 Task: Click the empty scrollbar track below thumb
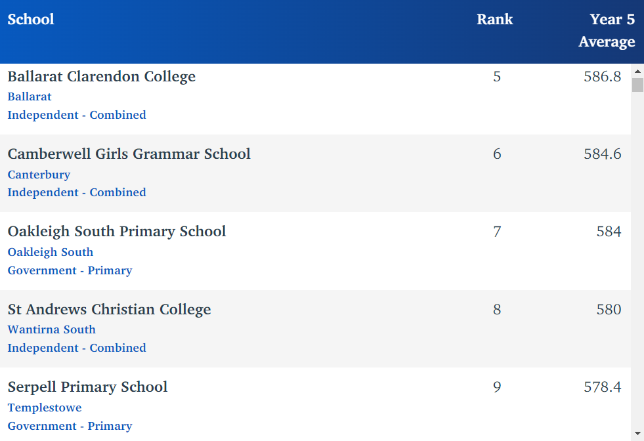click(x=637, y=262)
